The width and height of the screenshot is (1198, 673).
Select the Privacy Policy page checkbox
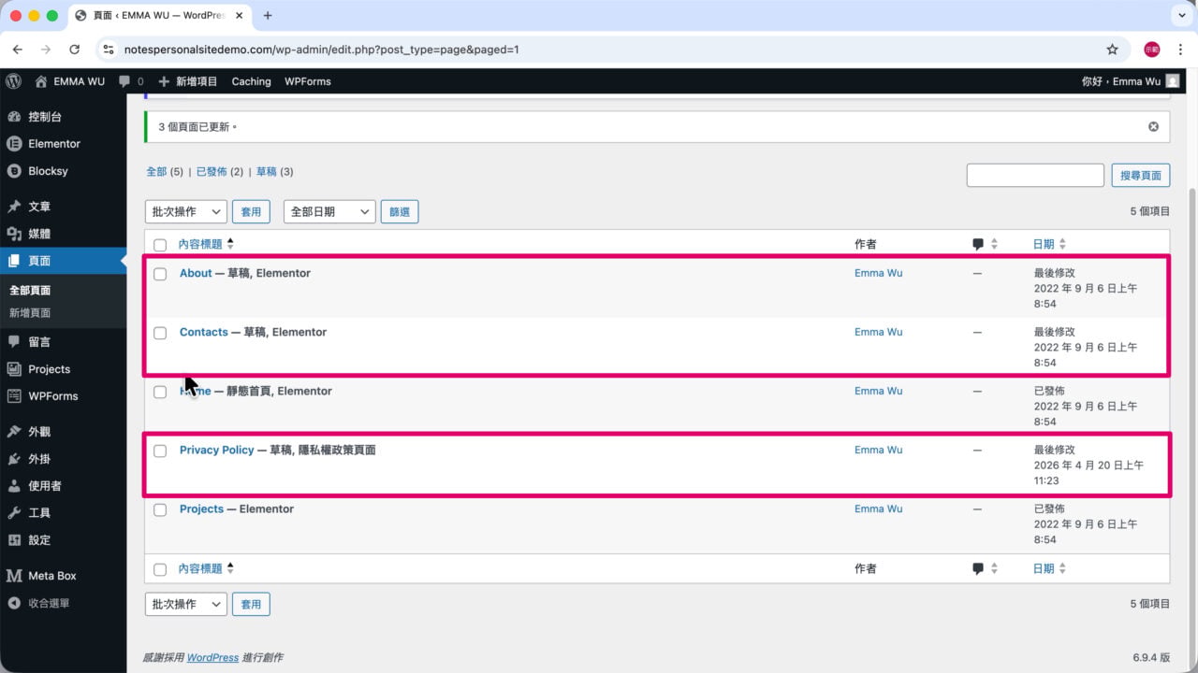pyautogui.click(x=160, y=451)
